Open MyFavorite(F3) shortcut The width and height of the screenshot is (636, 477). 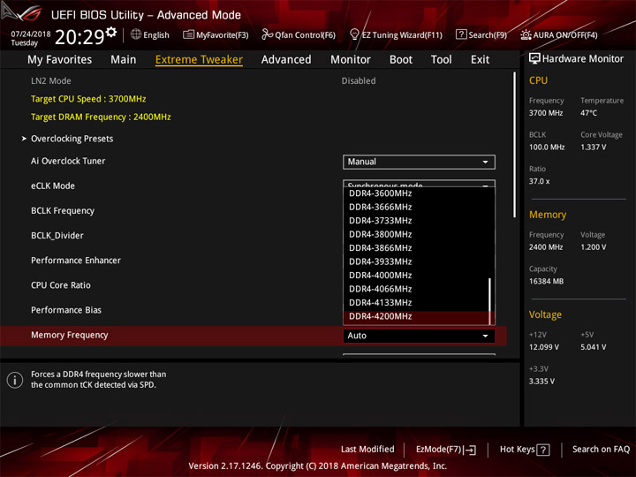tap(216, 34)
